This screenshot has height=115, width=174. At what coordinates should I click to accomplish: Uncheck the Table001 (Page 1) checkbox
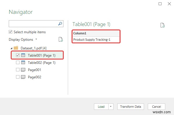(x=18, y=55)
